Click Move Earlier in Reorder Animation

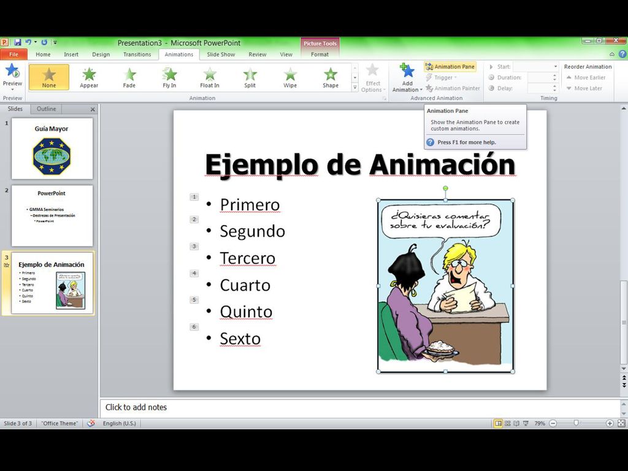[x=586, y=77]
